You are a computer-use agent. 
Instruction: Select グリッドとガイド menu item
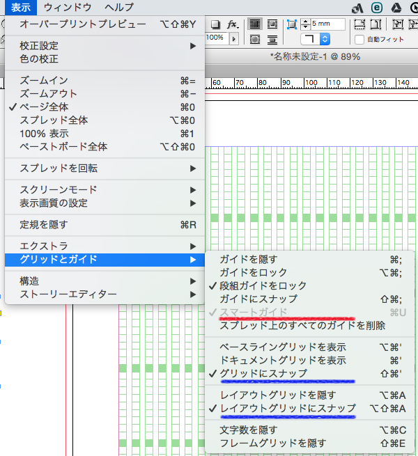tap(104, 260)
